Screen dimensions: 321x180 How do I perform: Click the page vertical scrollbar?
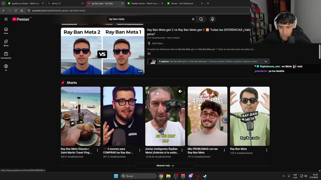[319, 51]
